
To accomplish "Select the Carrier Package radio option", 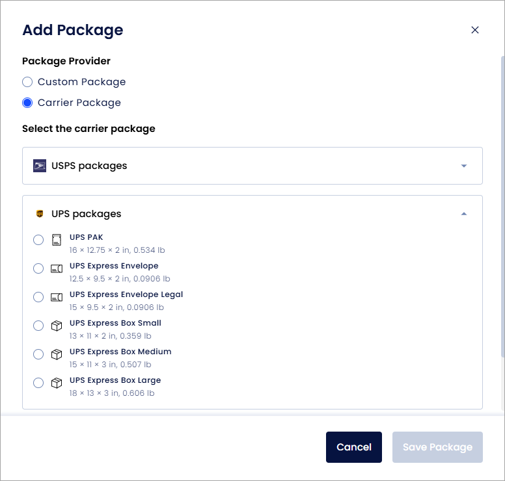I will tap(27, 103).
